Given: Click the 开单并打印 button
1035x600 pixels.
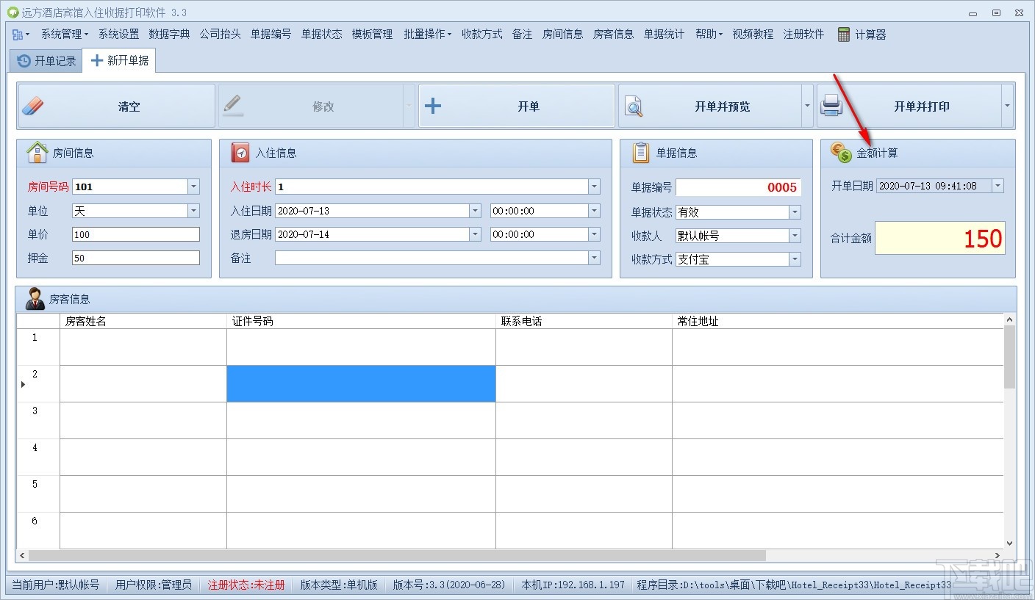Looking at the screenshot, I should tap(909, 106).
